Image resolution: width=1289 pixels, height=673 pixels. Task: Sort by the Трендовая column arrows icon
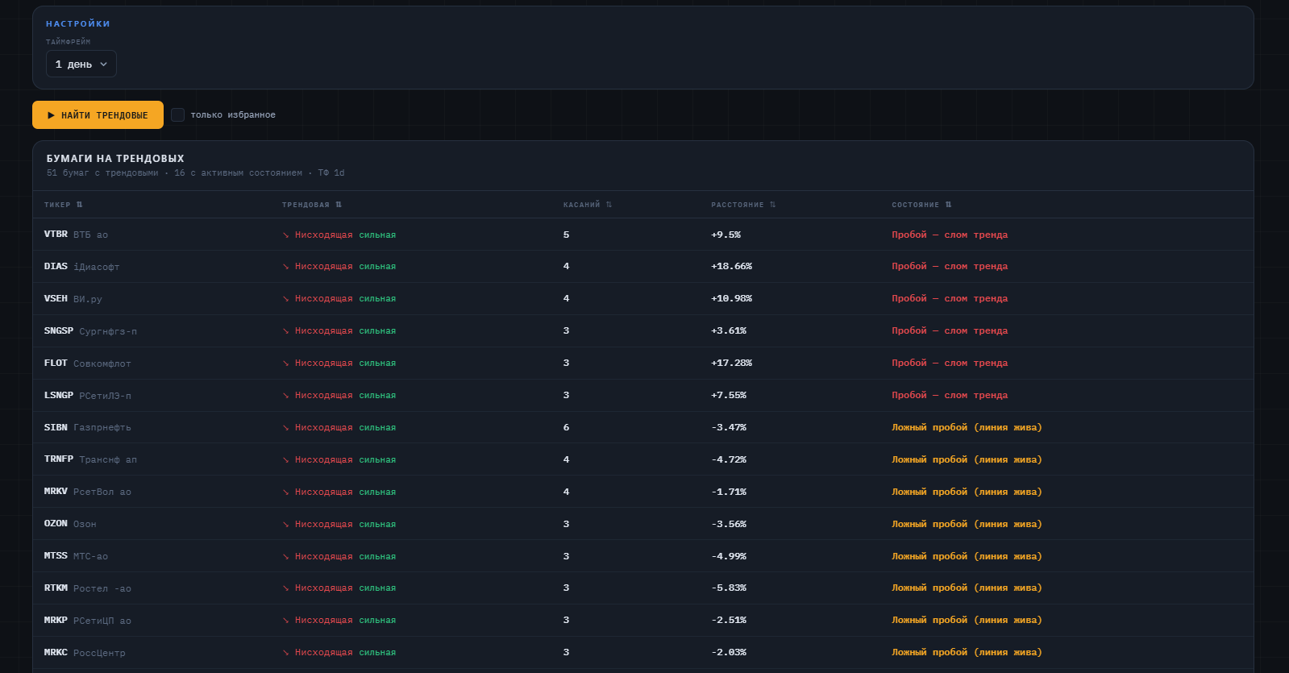339,205
